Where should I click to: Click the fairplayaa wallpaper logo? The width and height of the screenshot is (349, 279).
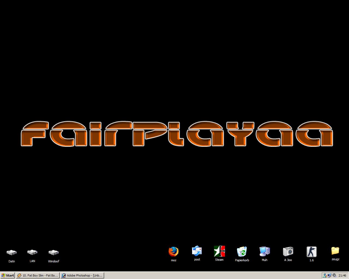177,134
